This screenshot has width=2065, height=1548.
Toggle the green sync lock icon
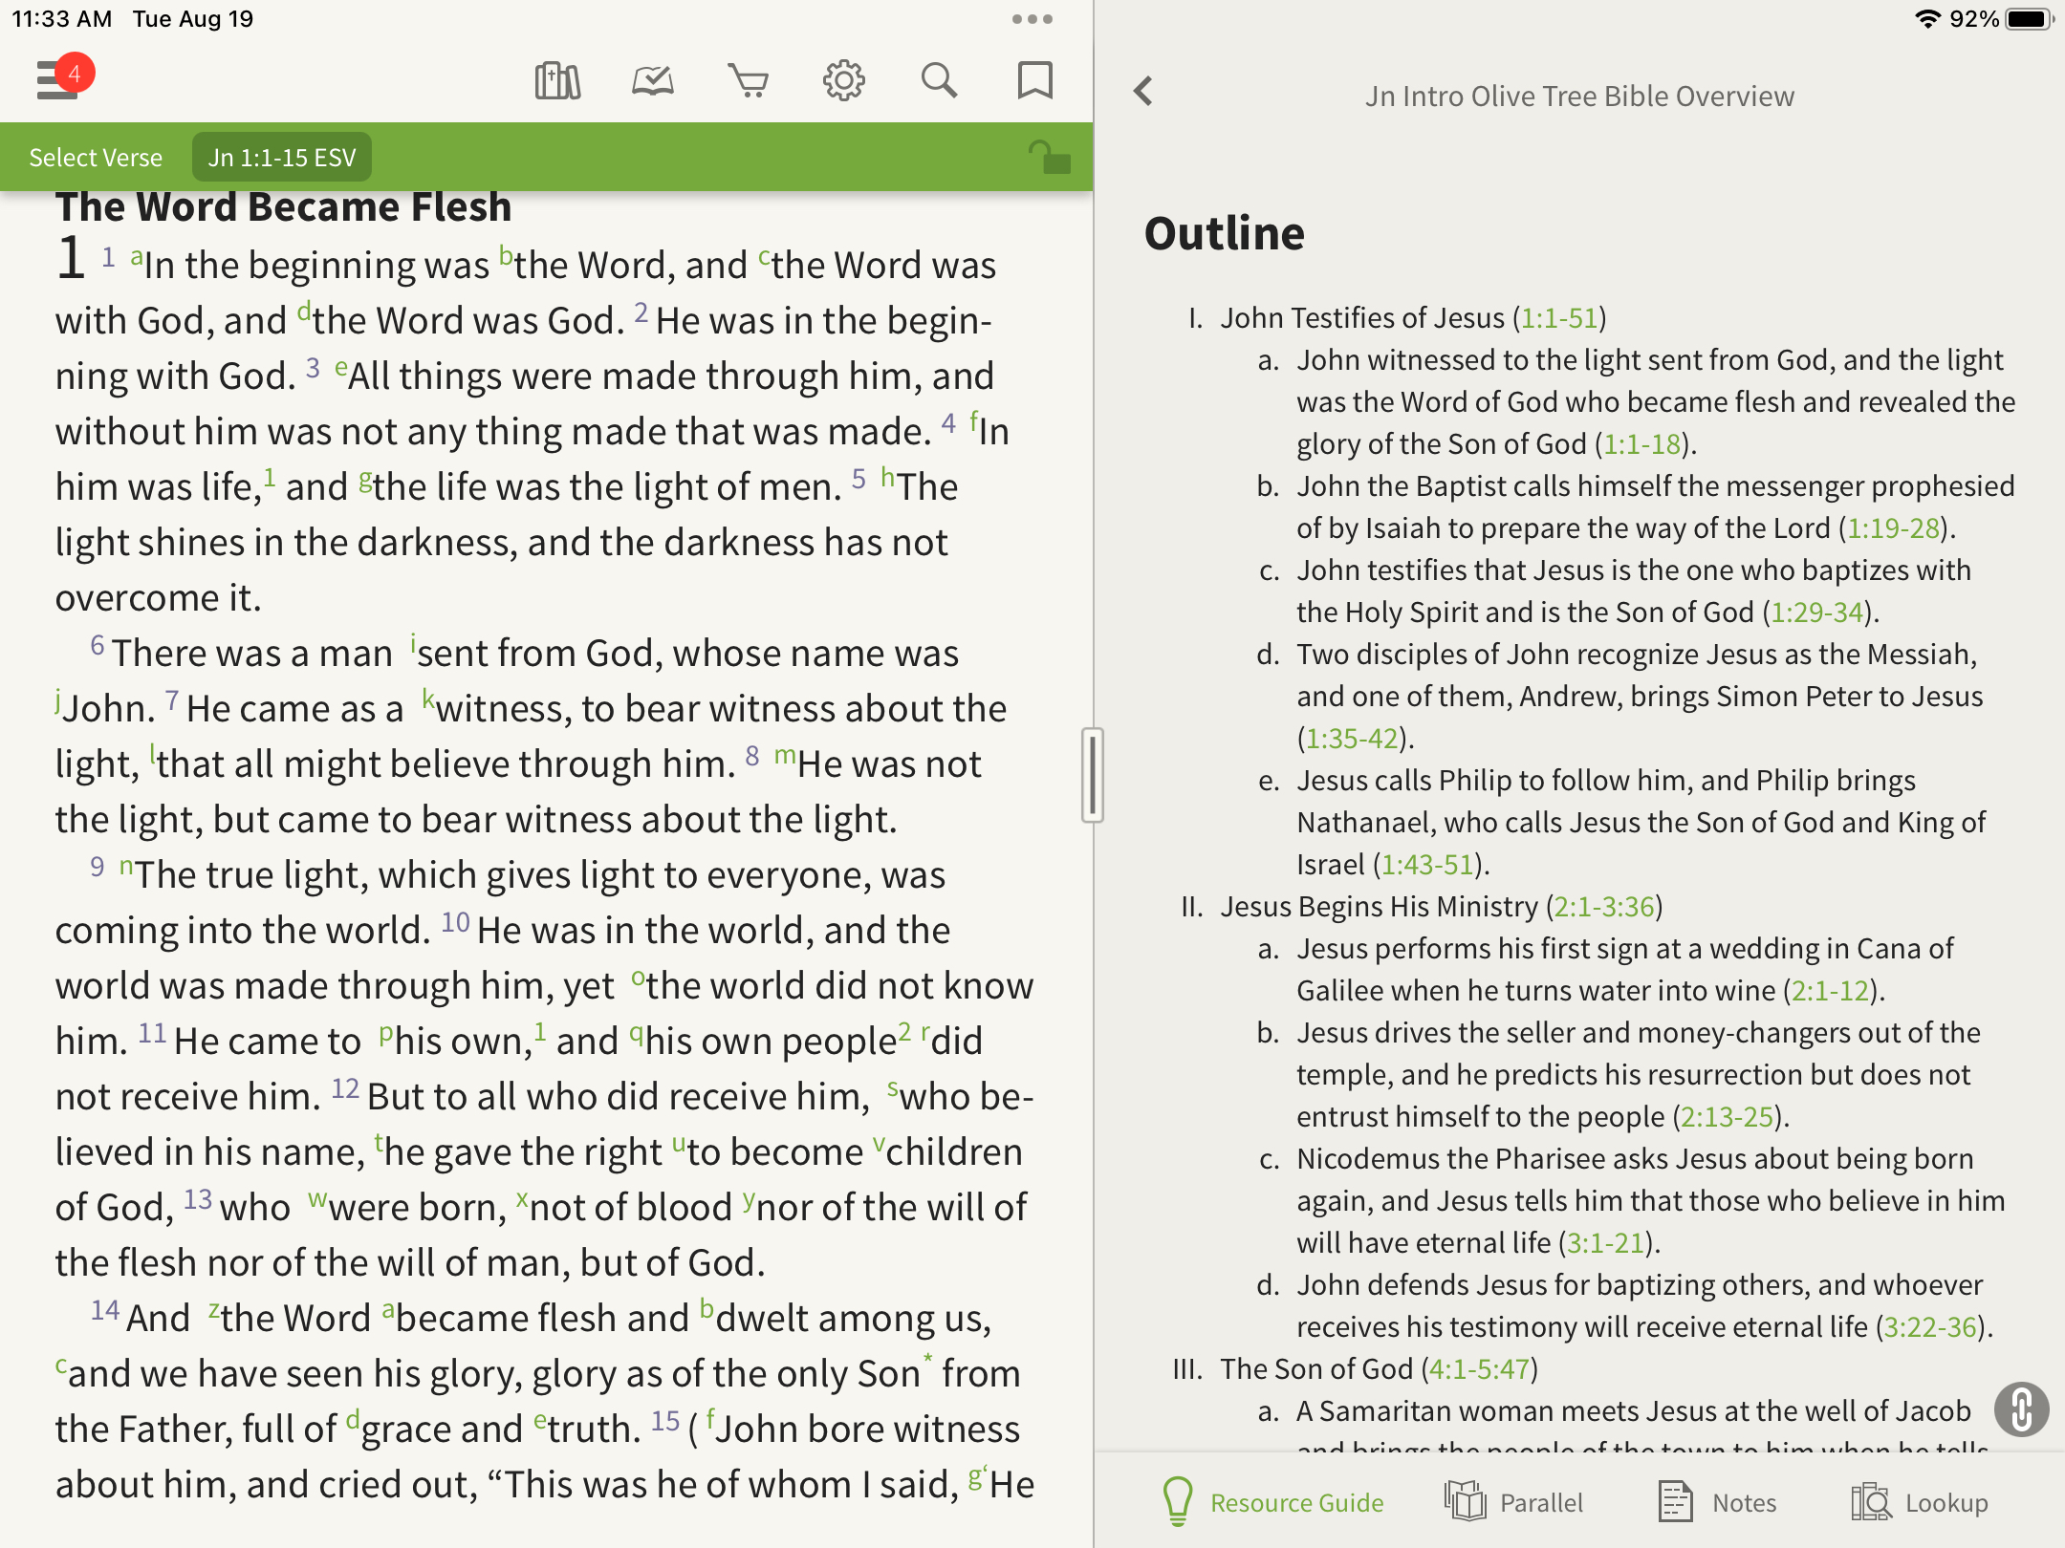tap(1049, 157)
